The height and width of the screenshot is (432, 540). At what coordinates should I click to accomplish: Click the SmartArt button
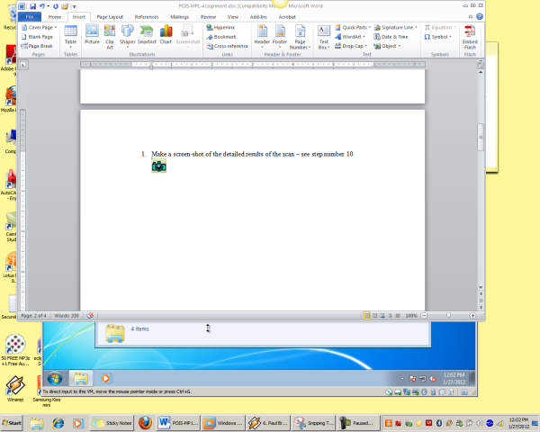[147, 35]
